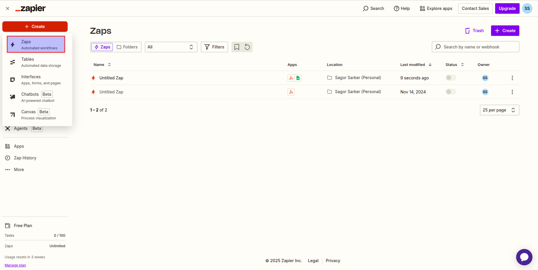Image resolution: width=538 pixels, height=270 pixels.
Task: Toggle status switch of Nov 14 Zap
Action: (451, 92)
